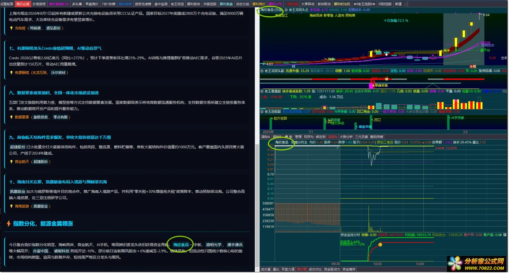
Task: Click the lightbulb icon beside 海南旅游
Action: (x=12, y=206)
